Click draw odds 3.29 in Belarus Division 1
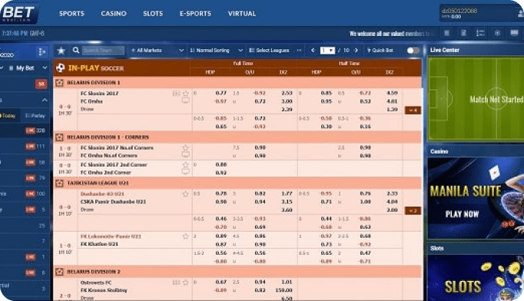Screen dimensions: 524x301 [x=287, y=109]
